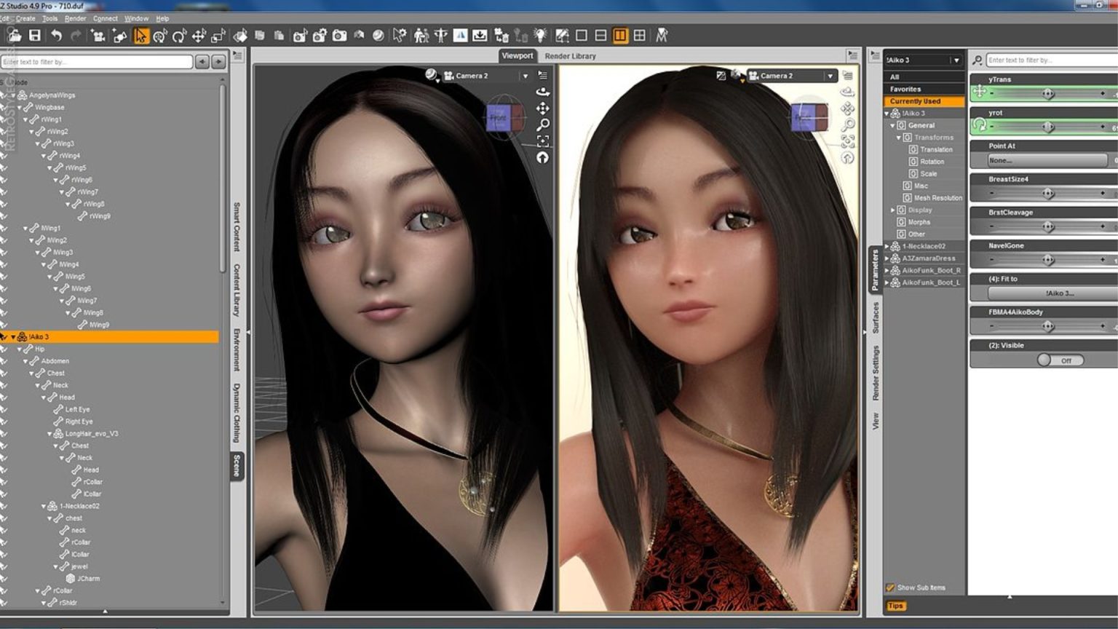
Task: Click the lightbulb icon in toolbar
Action: pyautogui.click(x=540, y=36)
